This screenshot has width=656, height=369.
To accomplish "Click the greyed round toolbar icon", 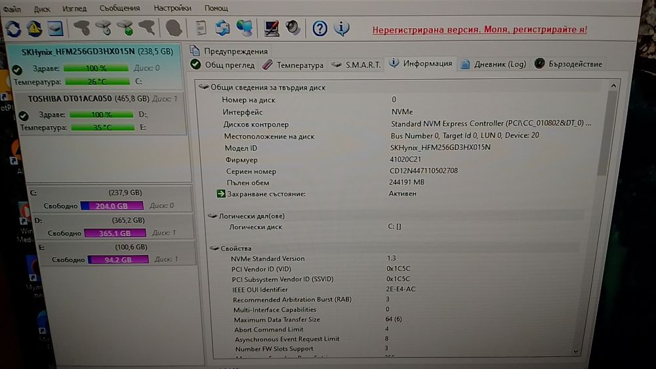I will point(174,28).
